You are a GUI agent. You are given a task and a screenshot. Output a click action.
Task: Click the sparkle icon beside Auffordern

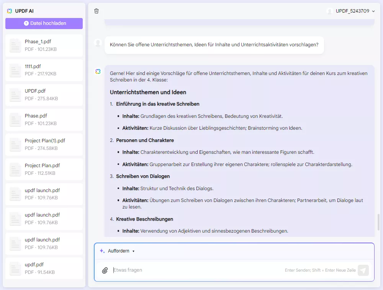(x=101, y=251)
